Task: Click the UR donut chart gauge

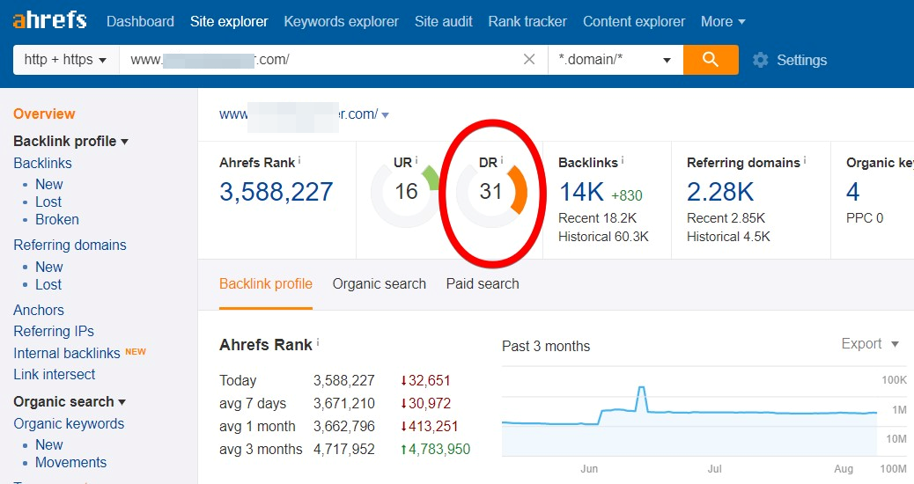Action: (x=405, y=192)
